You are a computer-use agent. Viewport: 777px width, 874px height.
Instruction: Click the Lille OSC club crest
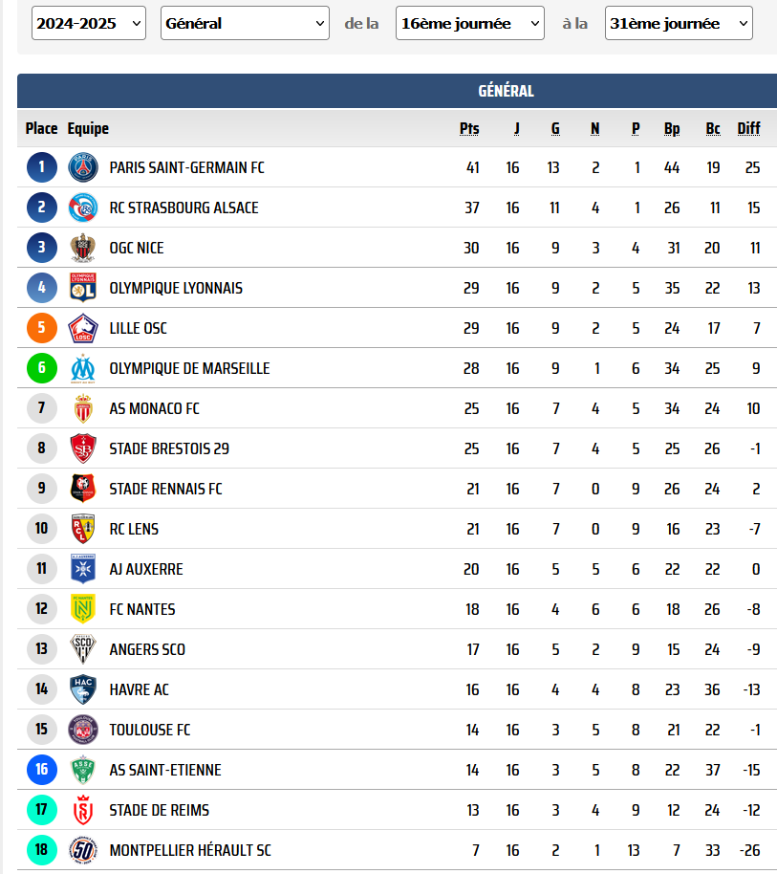tap(83, 328)
